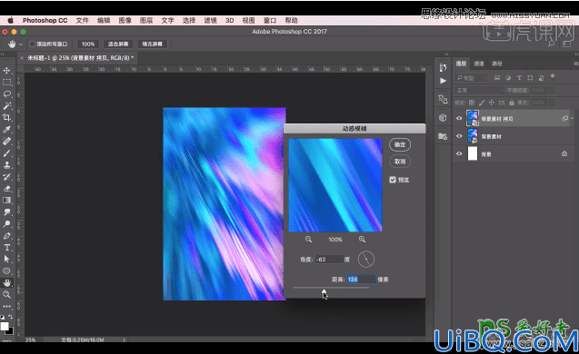
Task: Toggle lock all padlock icon
Action: pos(512,103)
